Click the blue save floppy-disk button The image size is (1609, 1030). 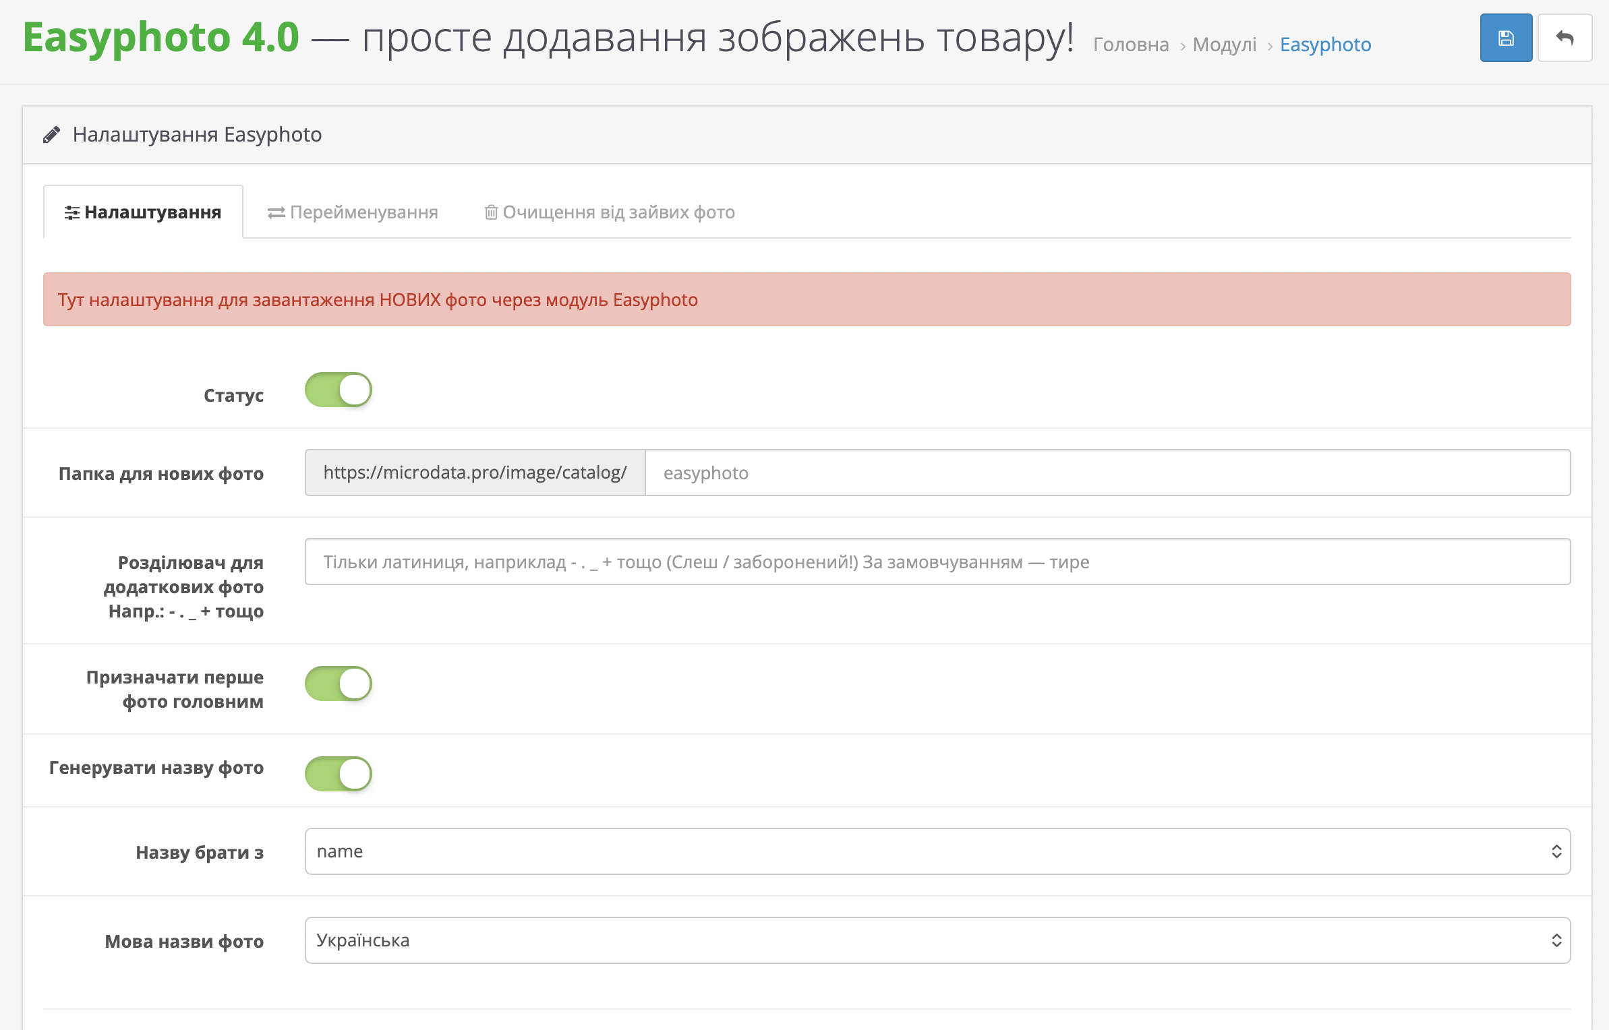coord(1506,38)
